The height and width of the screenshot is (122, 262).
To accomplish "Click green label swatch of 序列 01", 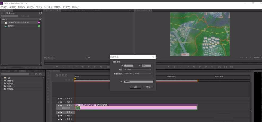I will 39,26.
